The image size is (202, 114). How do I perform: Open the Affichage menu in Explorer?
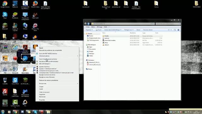[99, 27]
